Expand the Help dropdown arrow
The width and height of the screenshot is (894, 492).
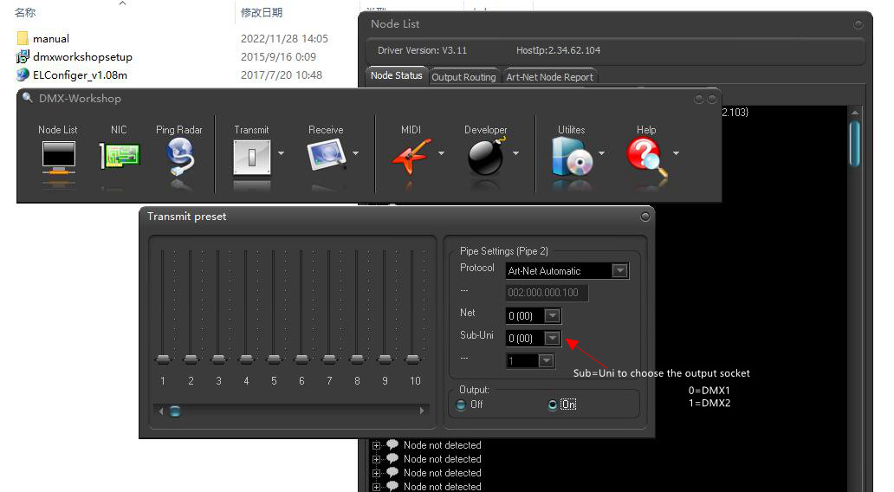tap(677, 153)
